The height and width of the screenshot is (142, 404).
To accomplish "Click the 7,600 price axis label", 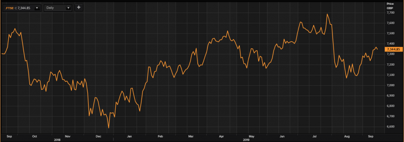I will click(x=391, y=23).
